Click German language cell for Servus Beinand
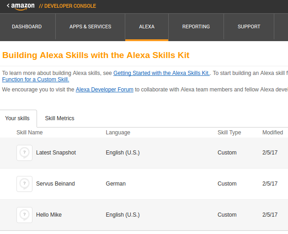This screenshot has width=288, height=234. pos(116,184)
